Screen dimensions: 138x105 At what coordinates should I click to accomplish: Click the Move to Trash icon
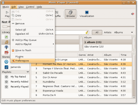pos(13,50)
